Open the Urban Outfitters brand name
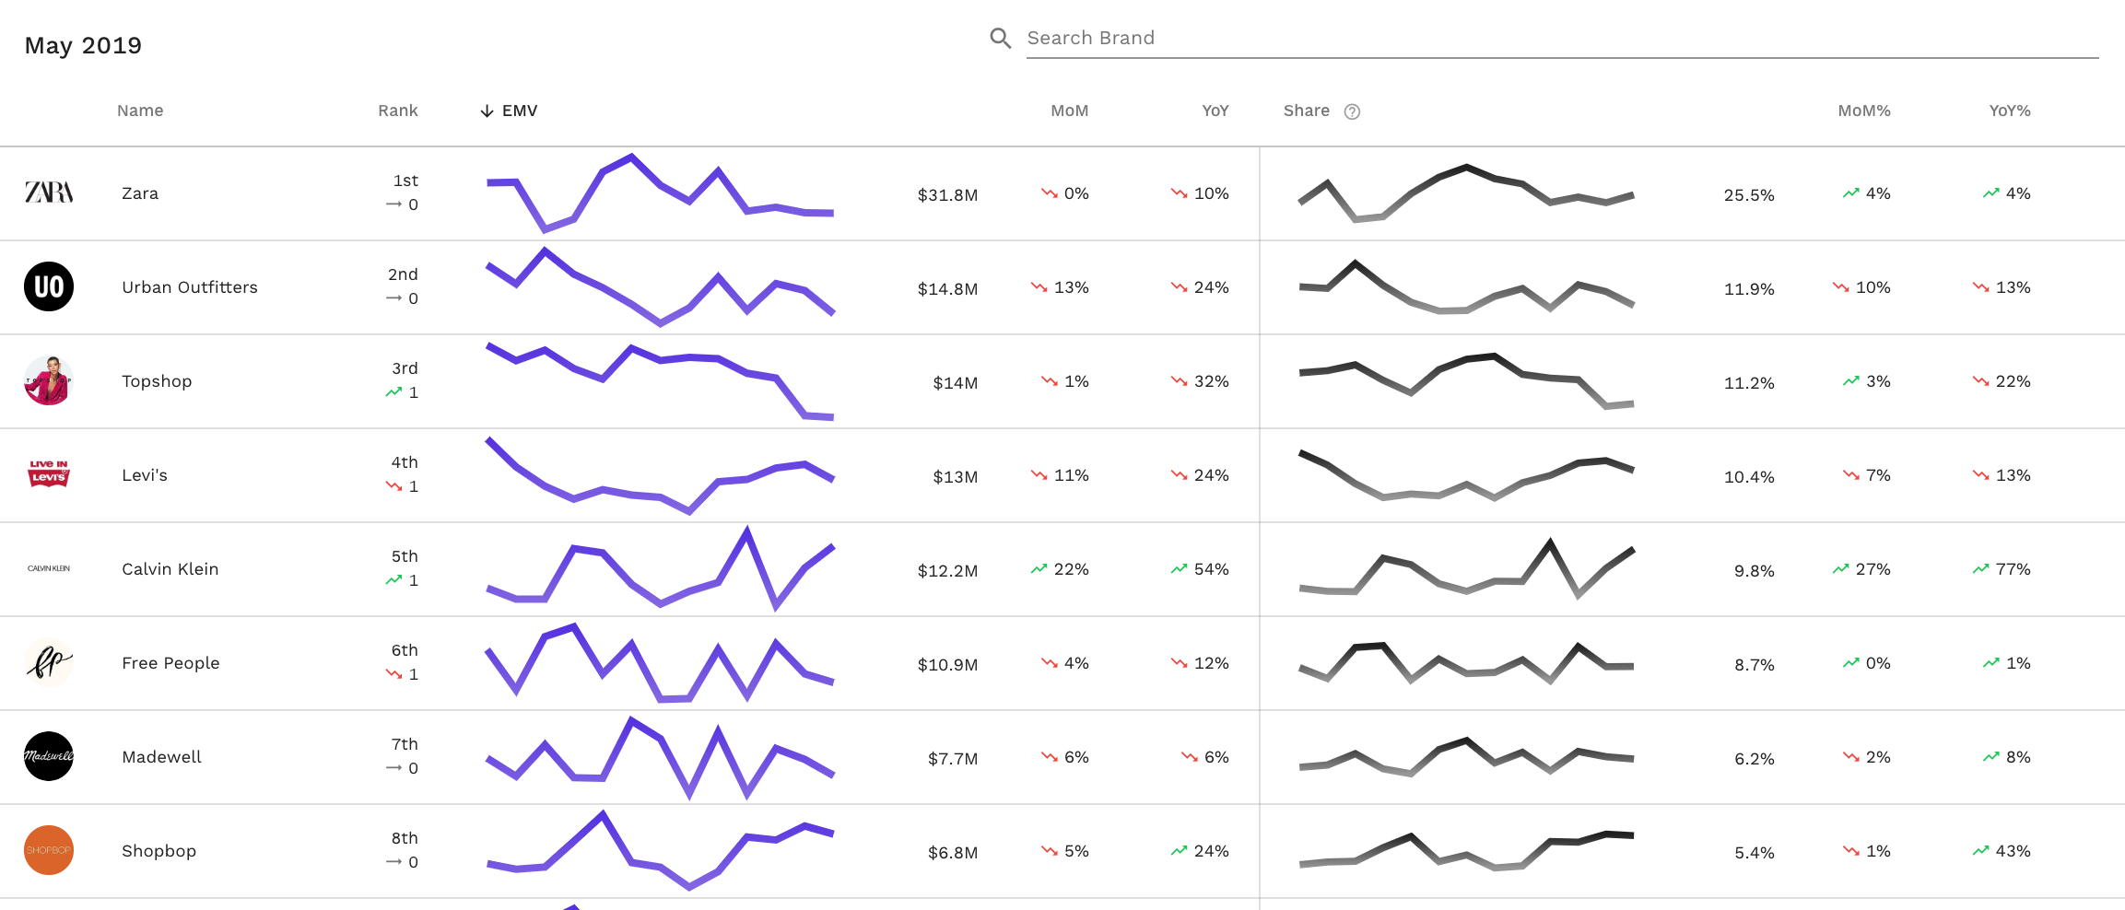The image size is (2125, 910). pos(190,286)
